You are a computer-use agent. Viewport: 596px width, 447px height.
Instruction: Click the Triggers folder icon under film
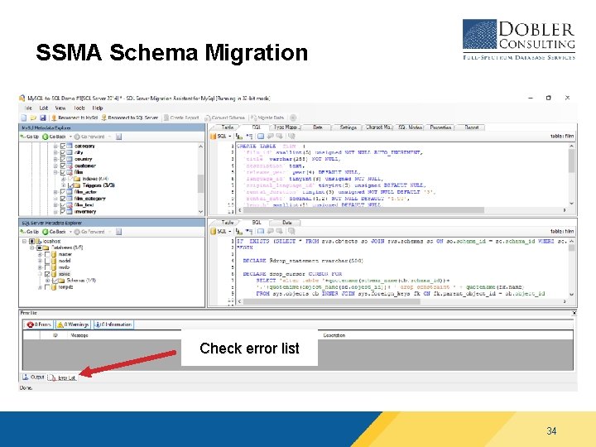click(77, 185)
